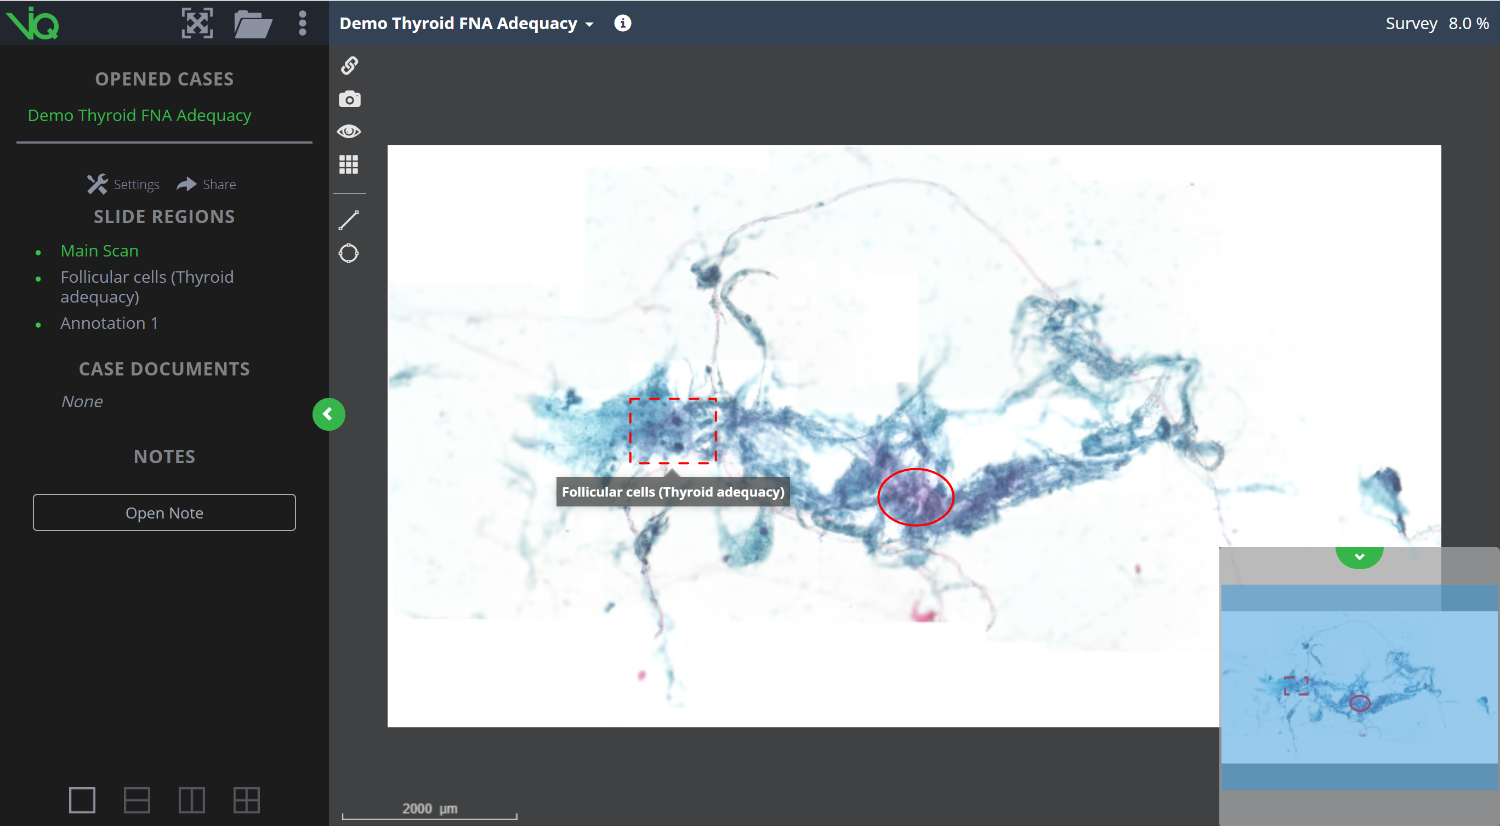The height and width of the screenshot is (826, 1500).
Task: Collapse the overview minimap with green chevron
Action: 1359,557
